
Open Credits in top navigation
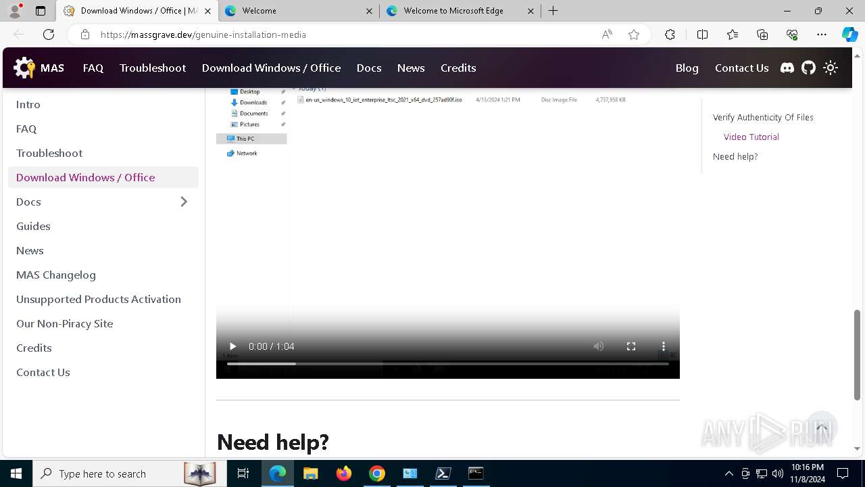point(458,68)
